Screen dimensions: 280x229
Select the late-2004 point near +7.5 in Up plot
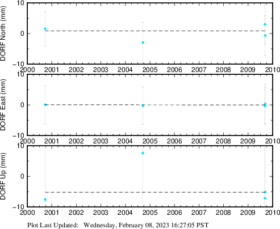[x=143, y=153]
